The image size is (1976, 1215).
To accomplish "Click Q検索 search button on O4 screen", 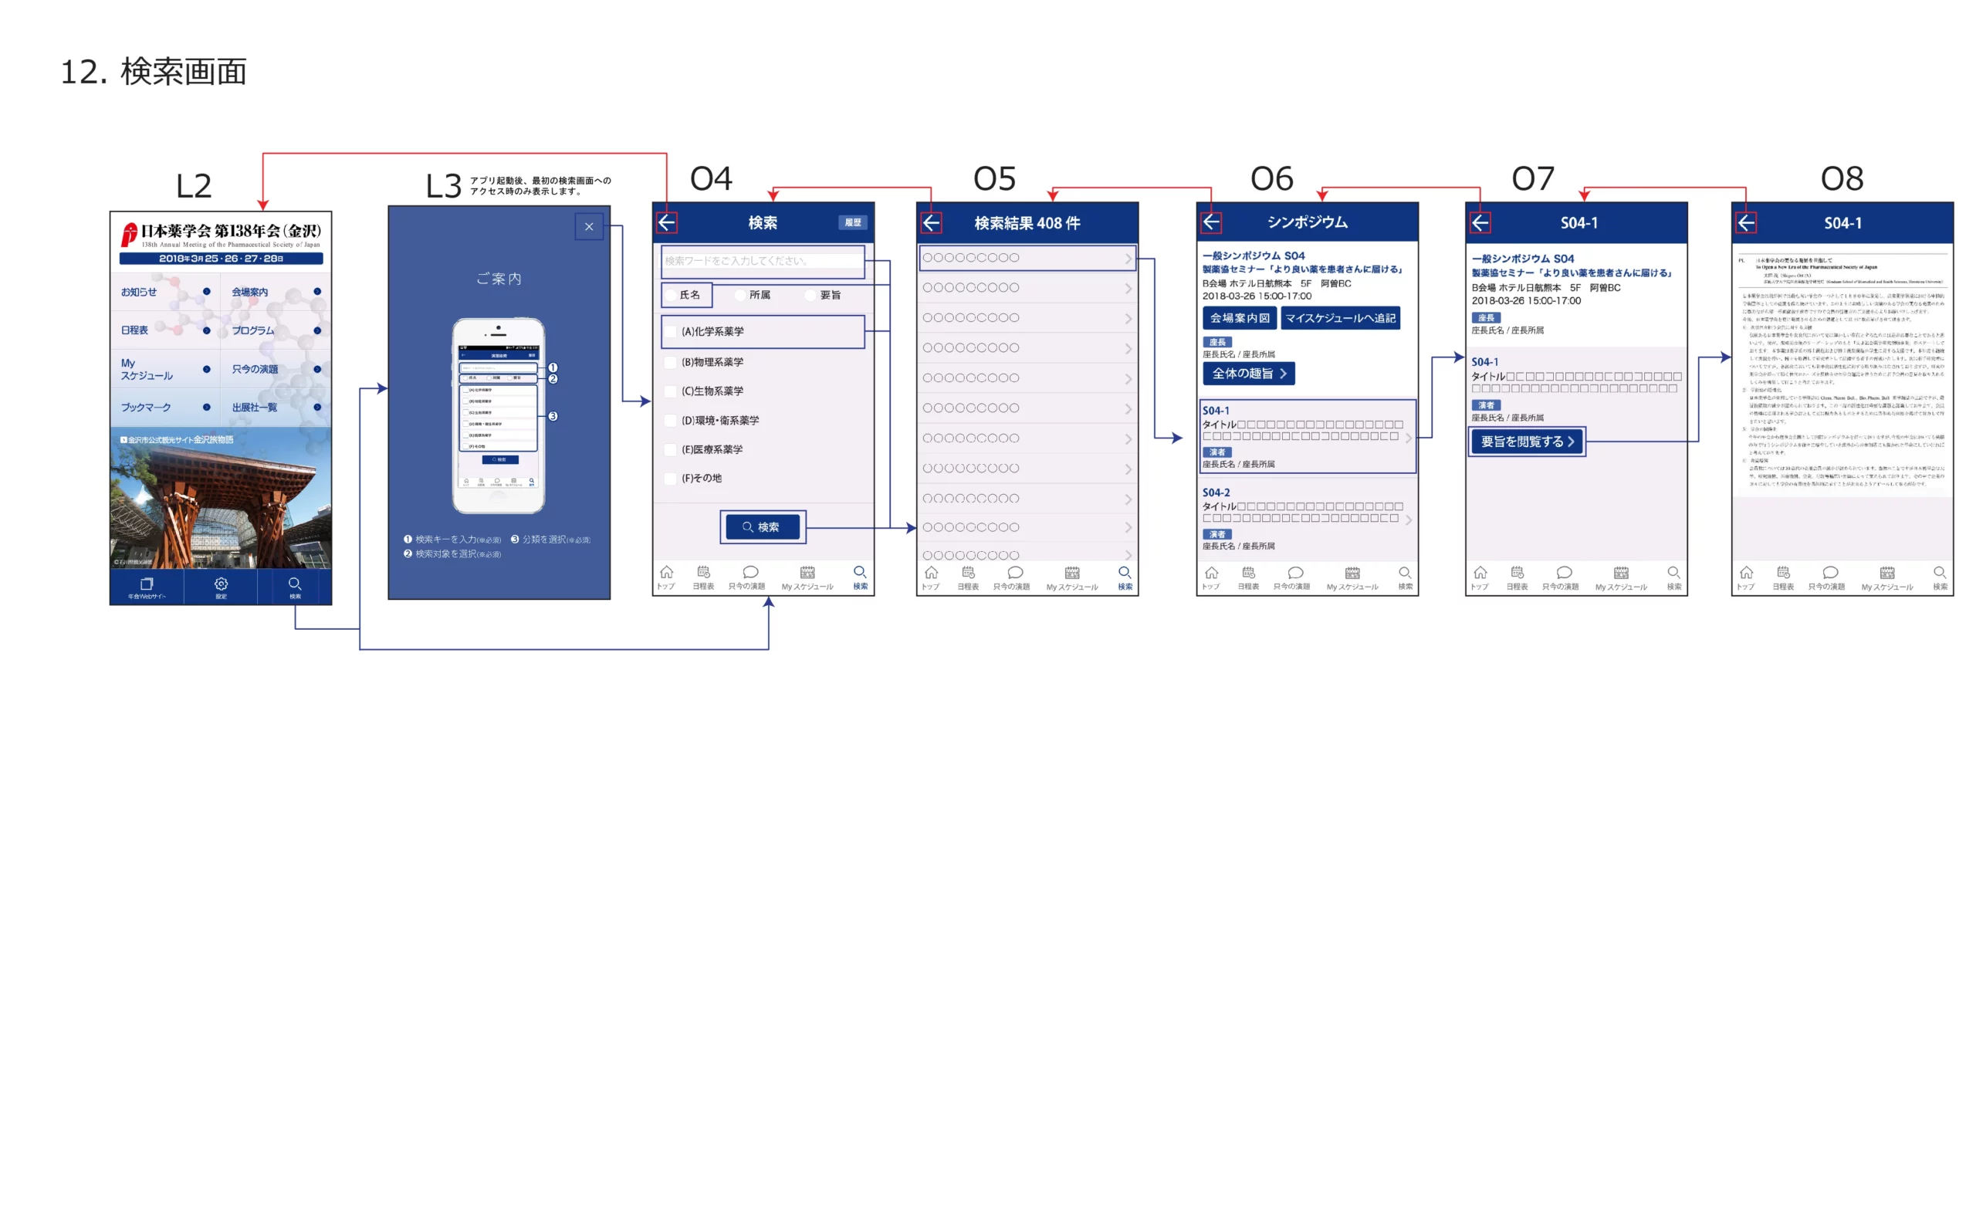I will coord(761,528).
